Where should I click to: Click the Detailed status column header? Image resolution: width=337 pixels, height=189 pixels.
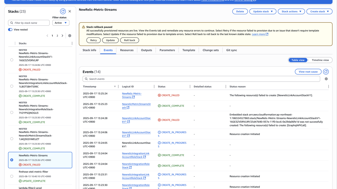click(202, 87)
